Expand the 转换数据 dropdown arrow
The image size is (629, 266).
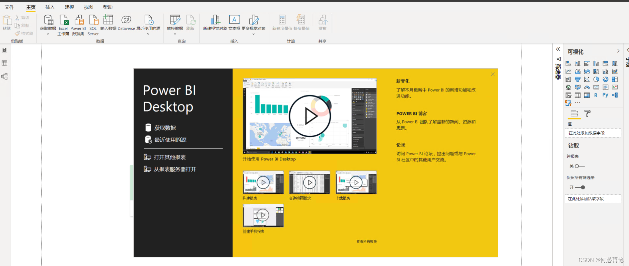click(x=175, y=34)
